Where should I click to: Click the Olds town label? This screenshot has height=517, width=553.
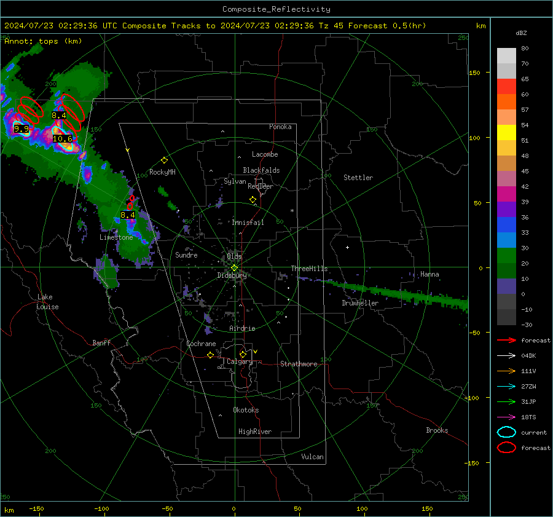[x=234, y=256]
